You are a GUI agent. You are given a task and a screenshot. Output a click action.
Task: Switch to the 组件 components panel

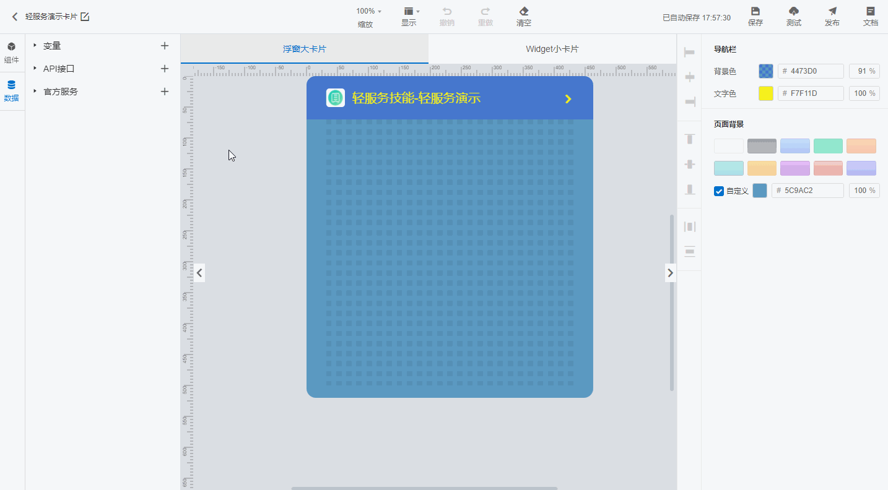point(12,53)
